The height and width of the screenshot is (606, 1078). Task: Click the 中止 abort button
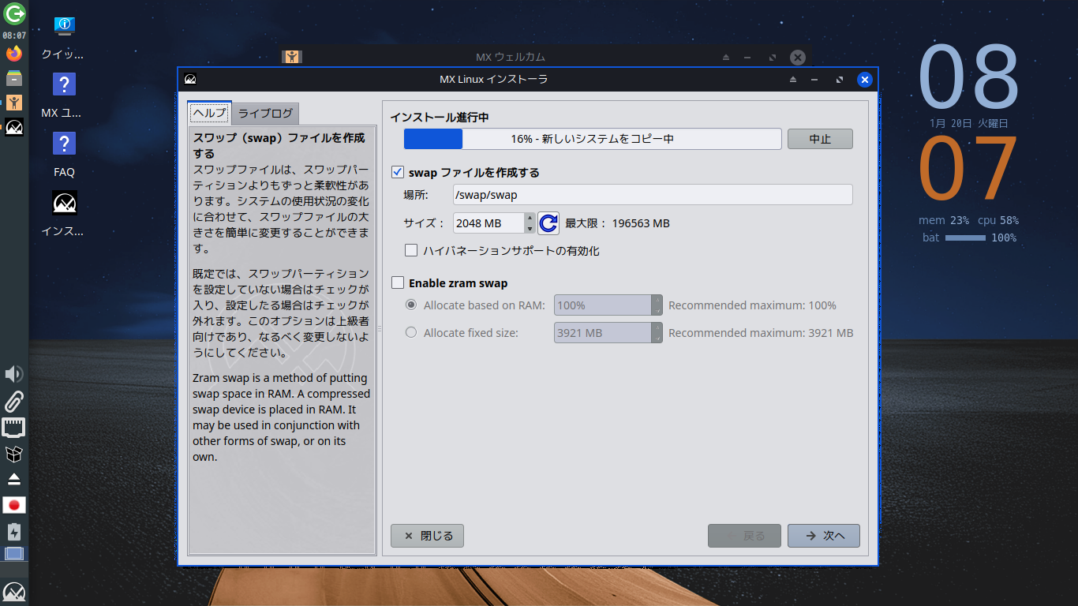pos(820,139)
